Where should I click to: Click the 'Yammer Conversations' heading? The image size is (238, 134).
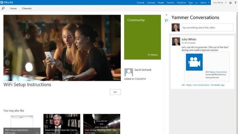click(x=195, y=17)
